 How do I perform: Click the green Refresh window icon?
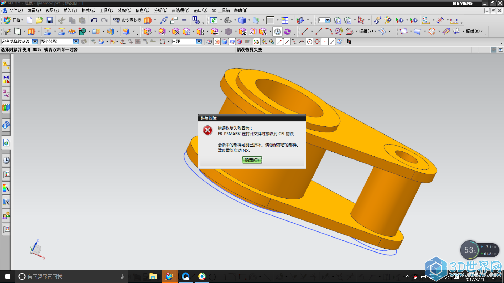pos(214,20)
